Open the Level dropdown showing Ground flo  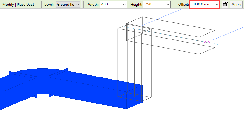[68, 5]
